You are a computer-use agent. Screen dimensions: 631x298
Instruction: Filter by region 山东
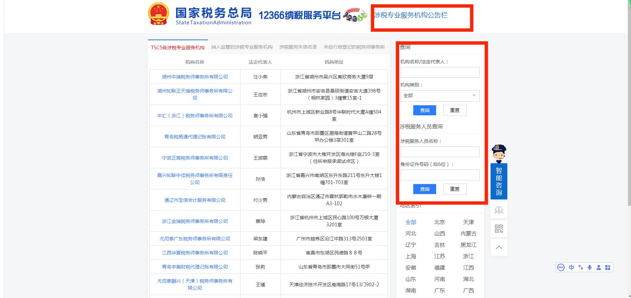411,279
